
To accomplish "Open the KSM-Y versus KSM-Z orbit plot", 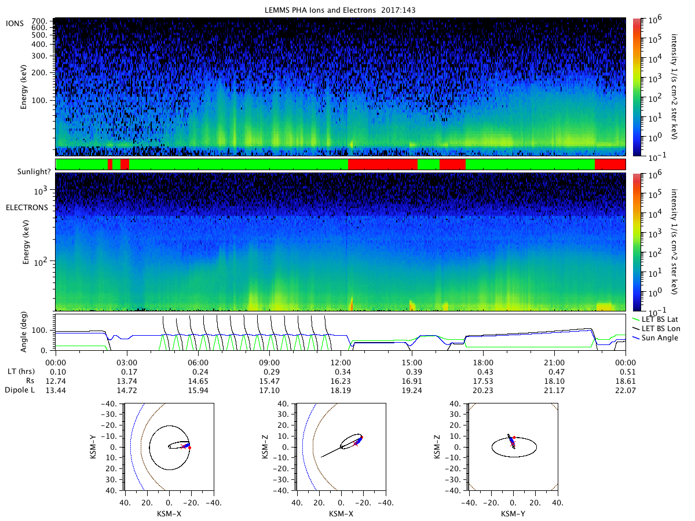I will click(513, 447).
